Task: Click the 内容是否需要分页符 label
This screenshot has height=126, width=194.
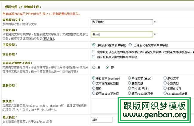Action: (x=17, y=63)
